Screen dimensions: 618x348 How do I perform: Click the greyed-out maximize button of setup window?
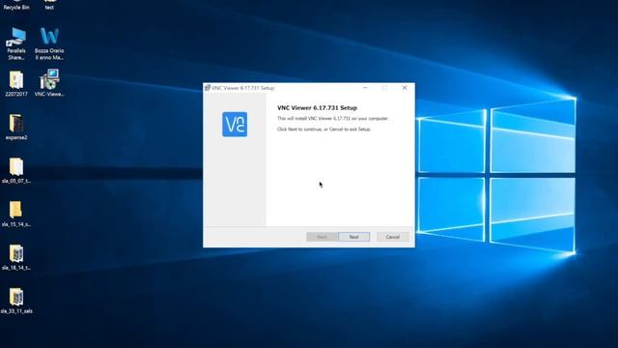(384, 88)
